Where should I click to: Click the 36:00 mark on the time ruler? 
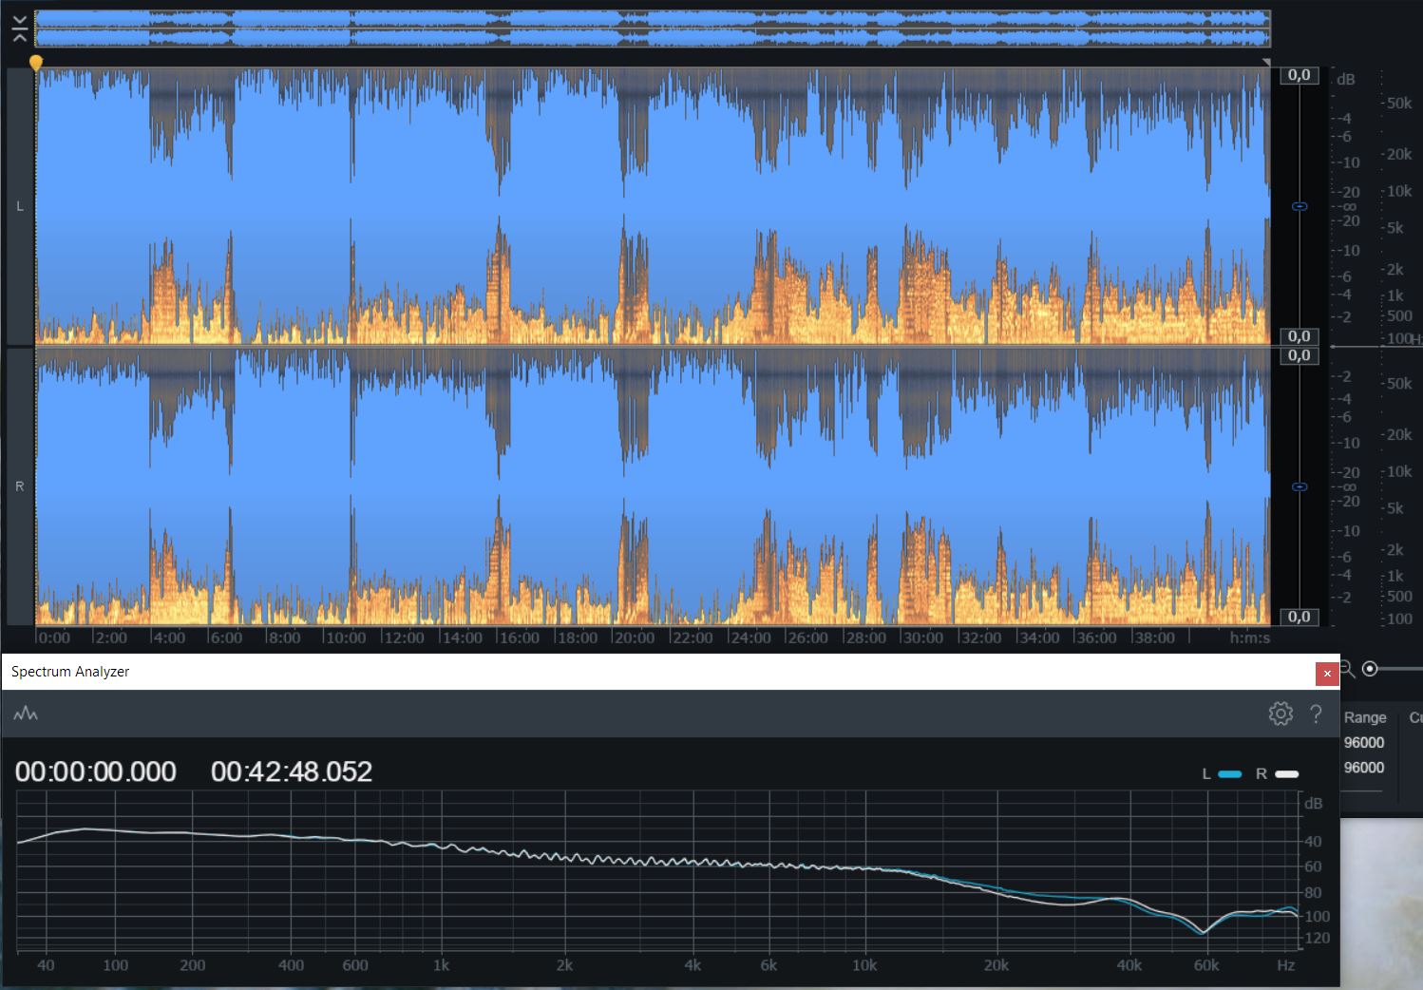coord(1096,638)
